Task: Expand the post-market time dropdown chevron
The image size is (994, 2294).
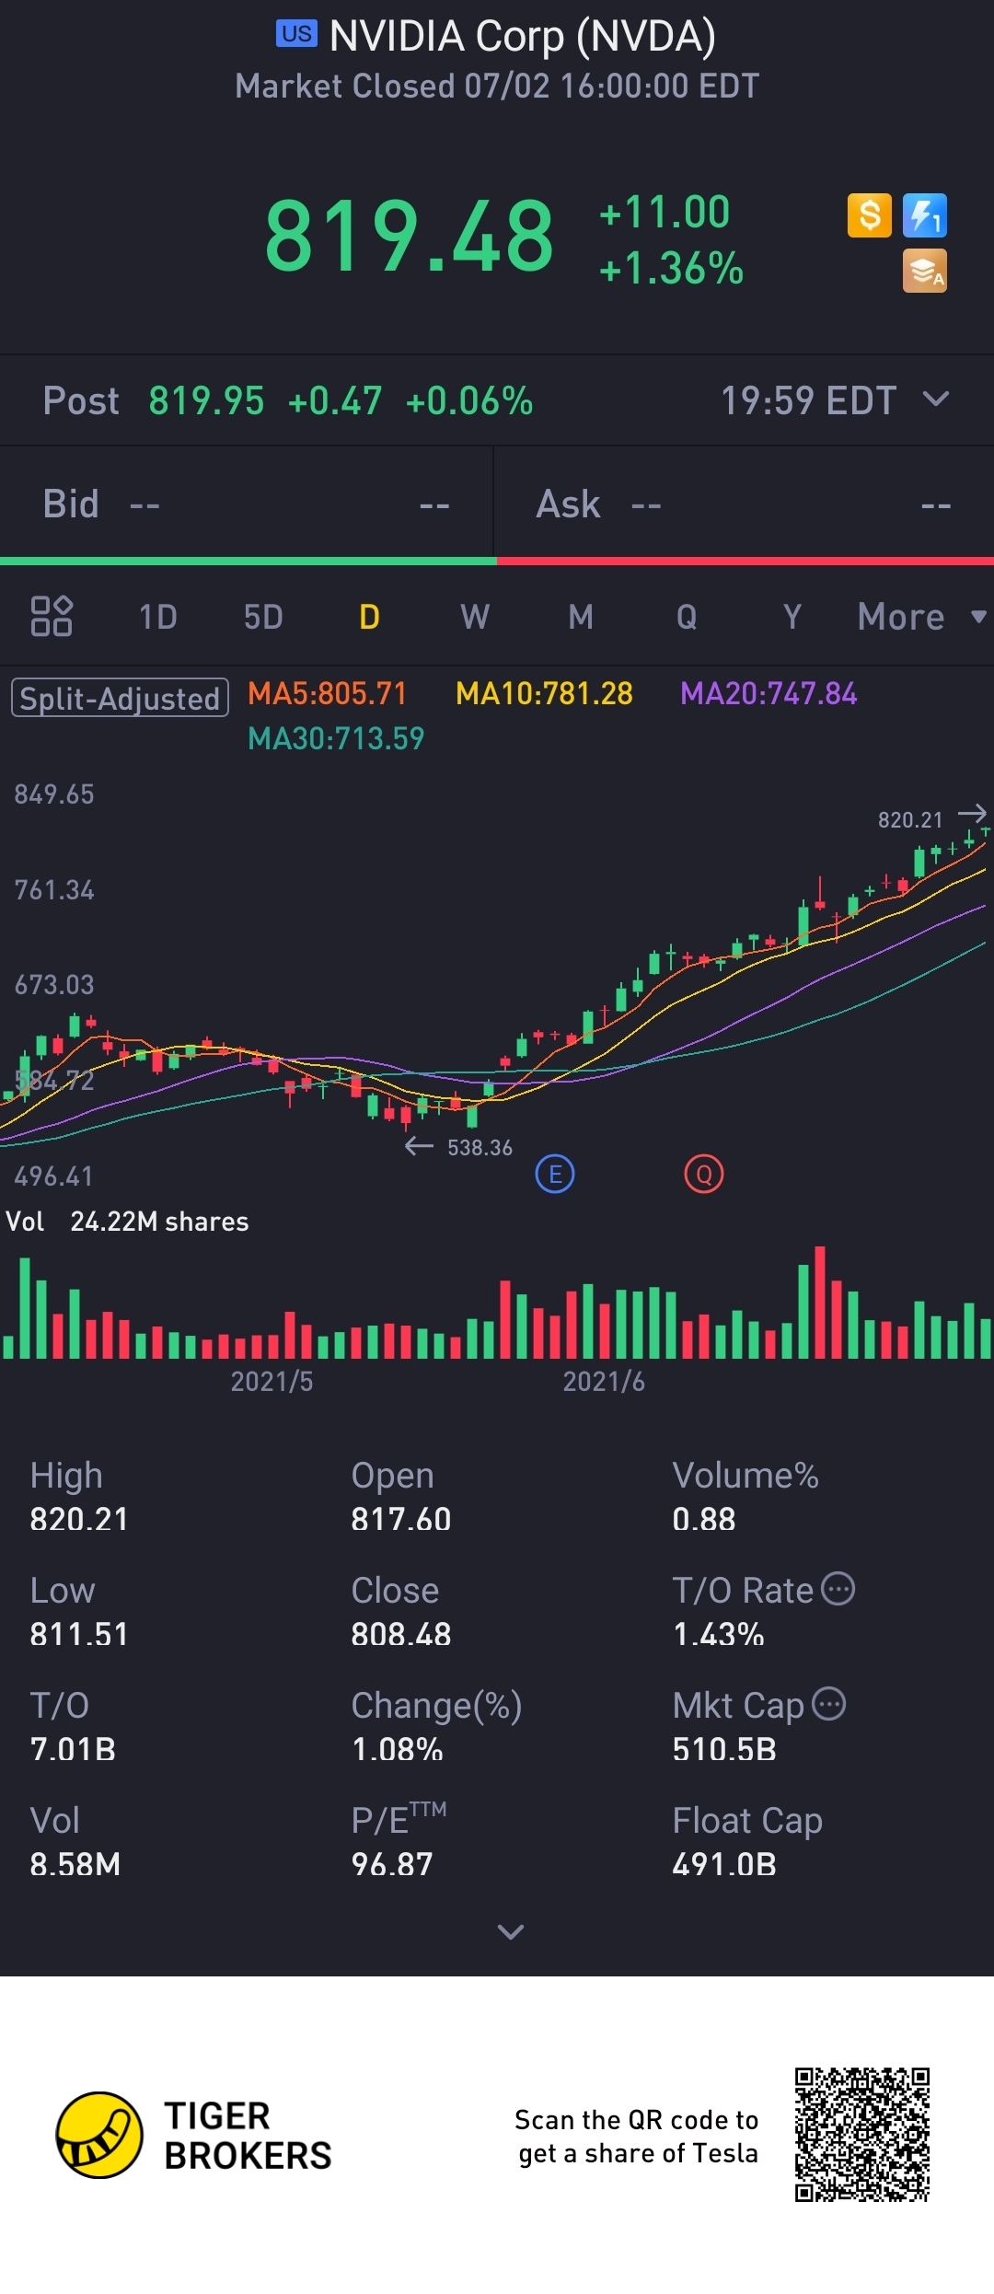Action: (936, 399)
